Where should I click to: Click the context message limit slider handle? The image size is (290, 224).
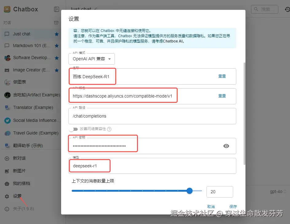click(x=189, y=191)
